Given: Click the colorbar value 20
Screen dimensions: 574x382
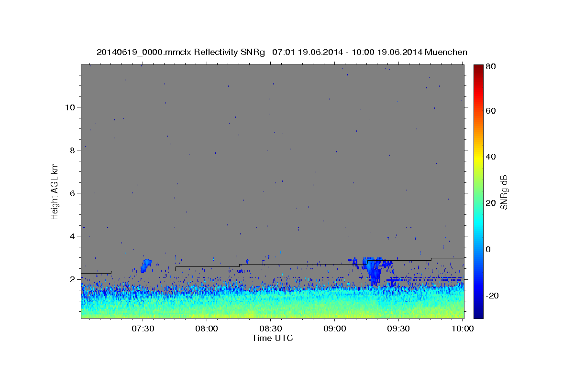Looking at the screenshot, I should click(x=490, y=203).
